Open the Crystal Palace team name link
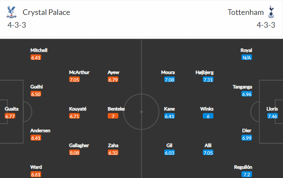The width and height of the screenshot is (283, 178). tap(46, 12)
